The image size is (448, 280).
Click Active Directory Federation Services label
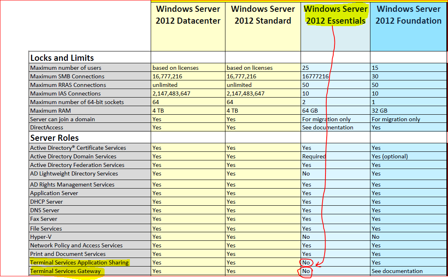pyautogui.click(x=77, y=165)
